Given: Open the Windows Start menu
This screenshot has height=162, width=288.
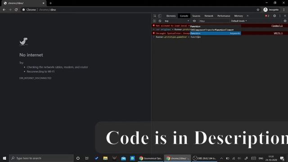Looking at the screenshot, I should pos(4,158).
